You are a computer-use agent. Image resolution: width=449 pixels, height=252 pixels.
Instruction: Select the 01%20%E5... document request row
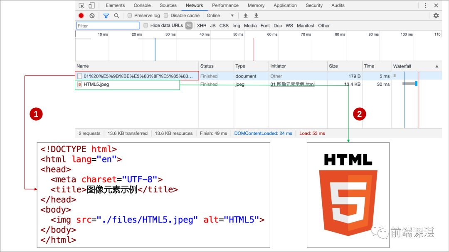tap(258, 76)
